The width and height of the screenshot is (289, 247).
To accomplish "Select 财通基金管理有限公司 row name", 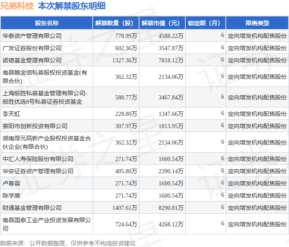I will pyautogui.click(x=32, y=208).
